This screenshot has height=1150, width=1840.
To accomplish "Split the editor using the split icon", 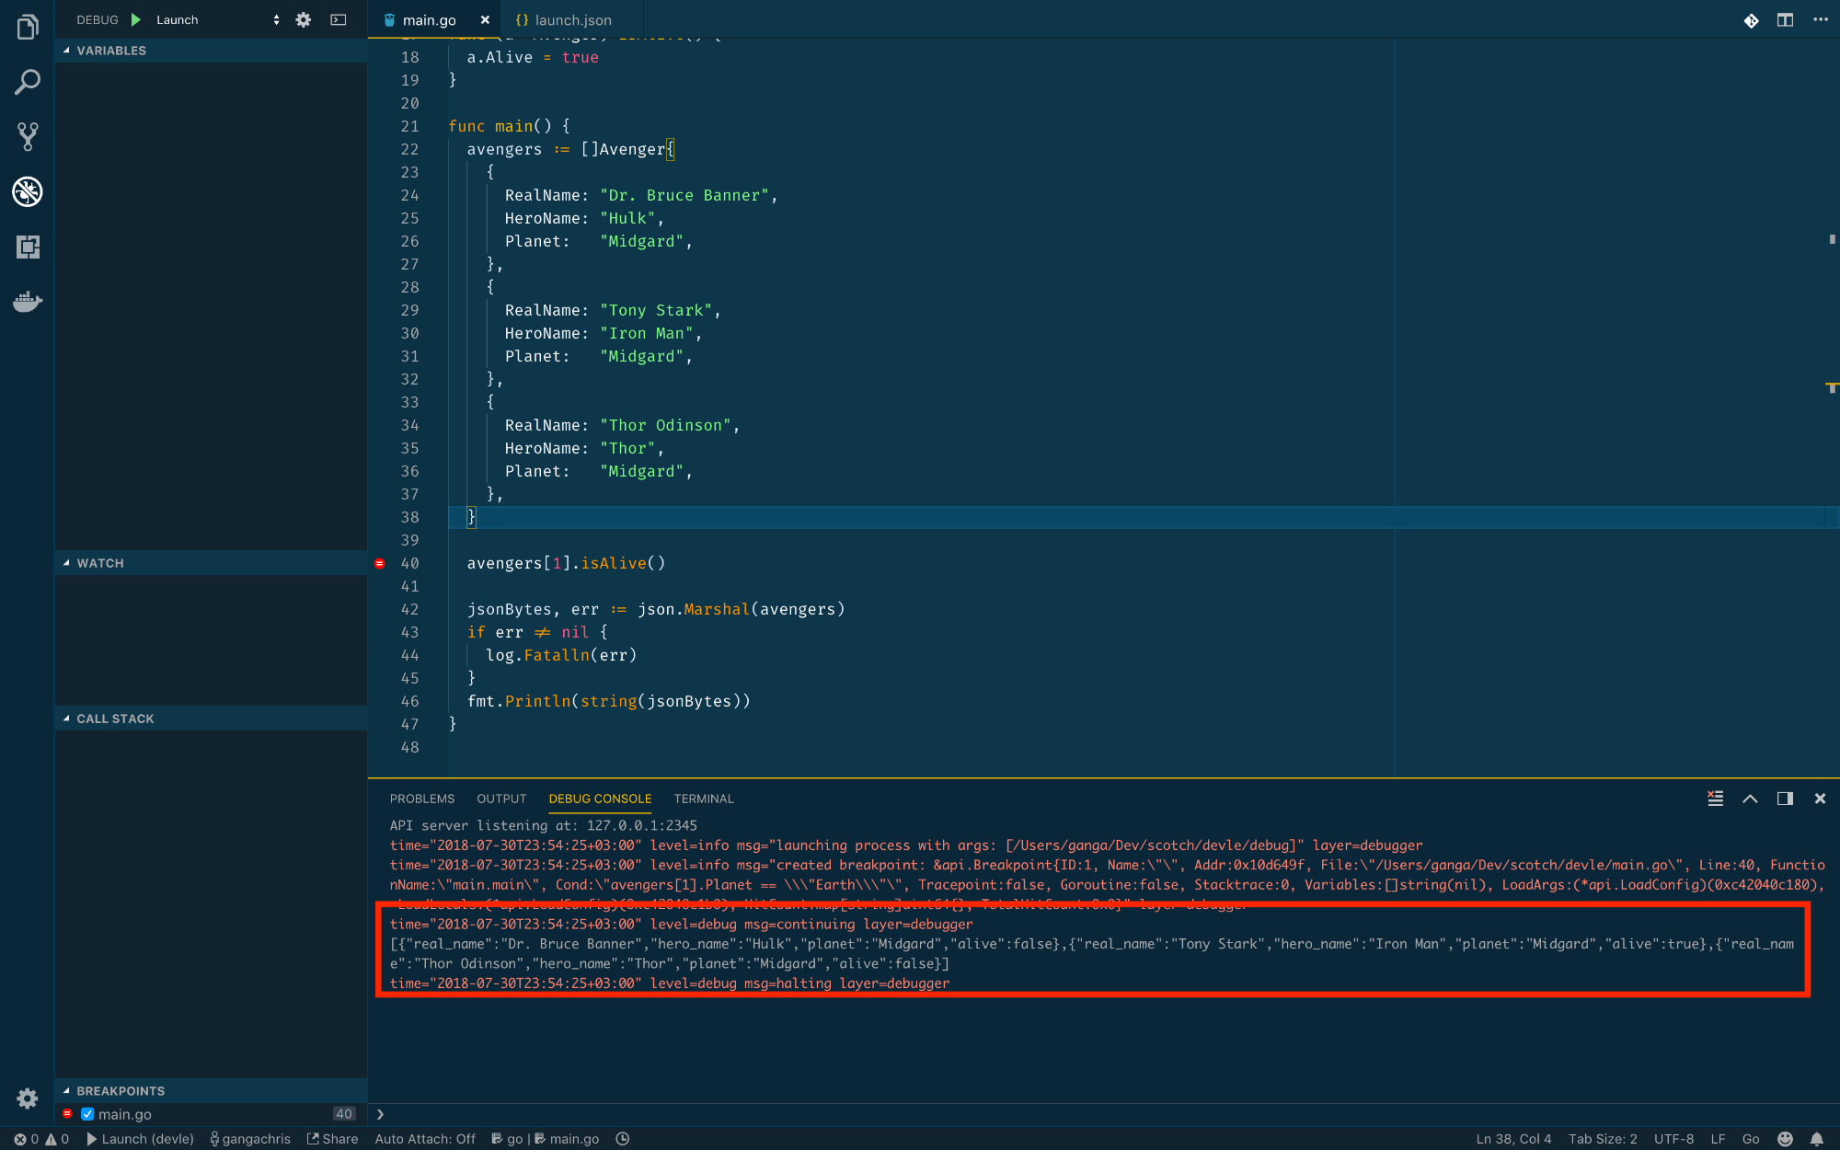I will point(1786,19).
